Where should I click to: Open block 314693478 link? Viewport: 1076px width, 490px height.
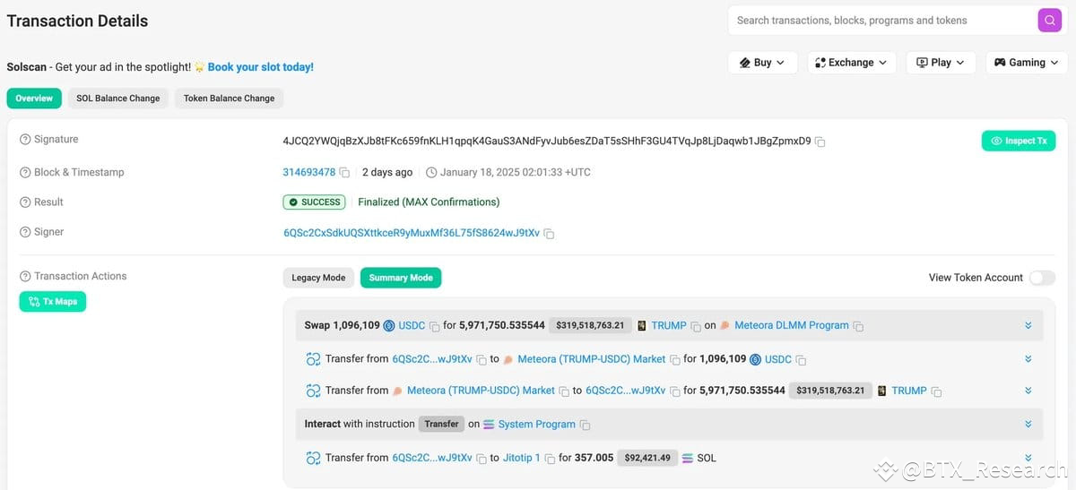(309, 172)
